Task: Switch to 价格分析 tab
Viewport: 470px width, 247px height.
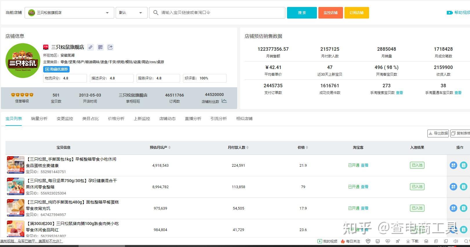Action: [116, 119]
